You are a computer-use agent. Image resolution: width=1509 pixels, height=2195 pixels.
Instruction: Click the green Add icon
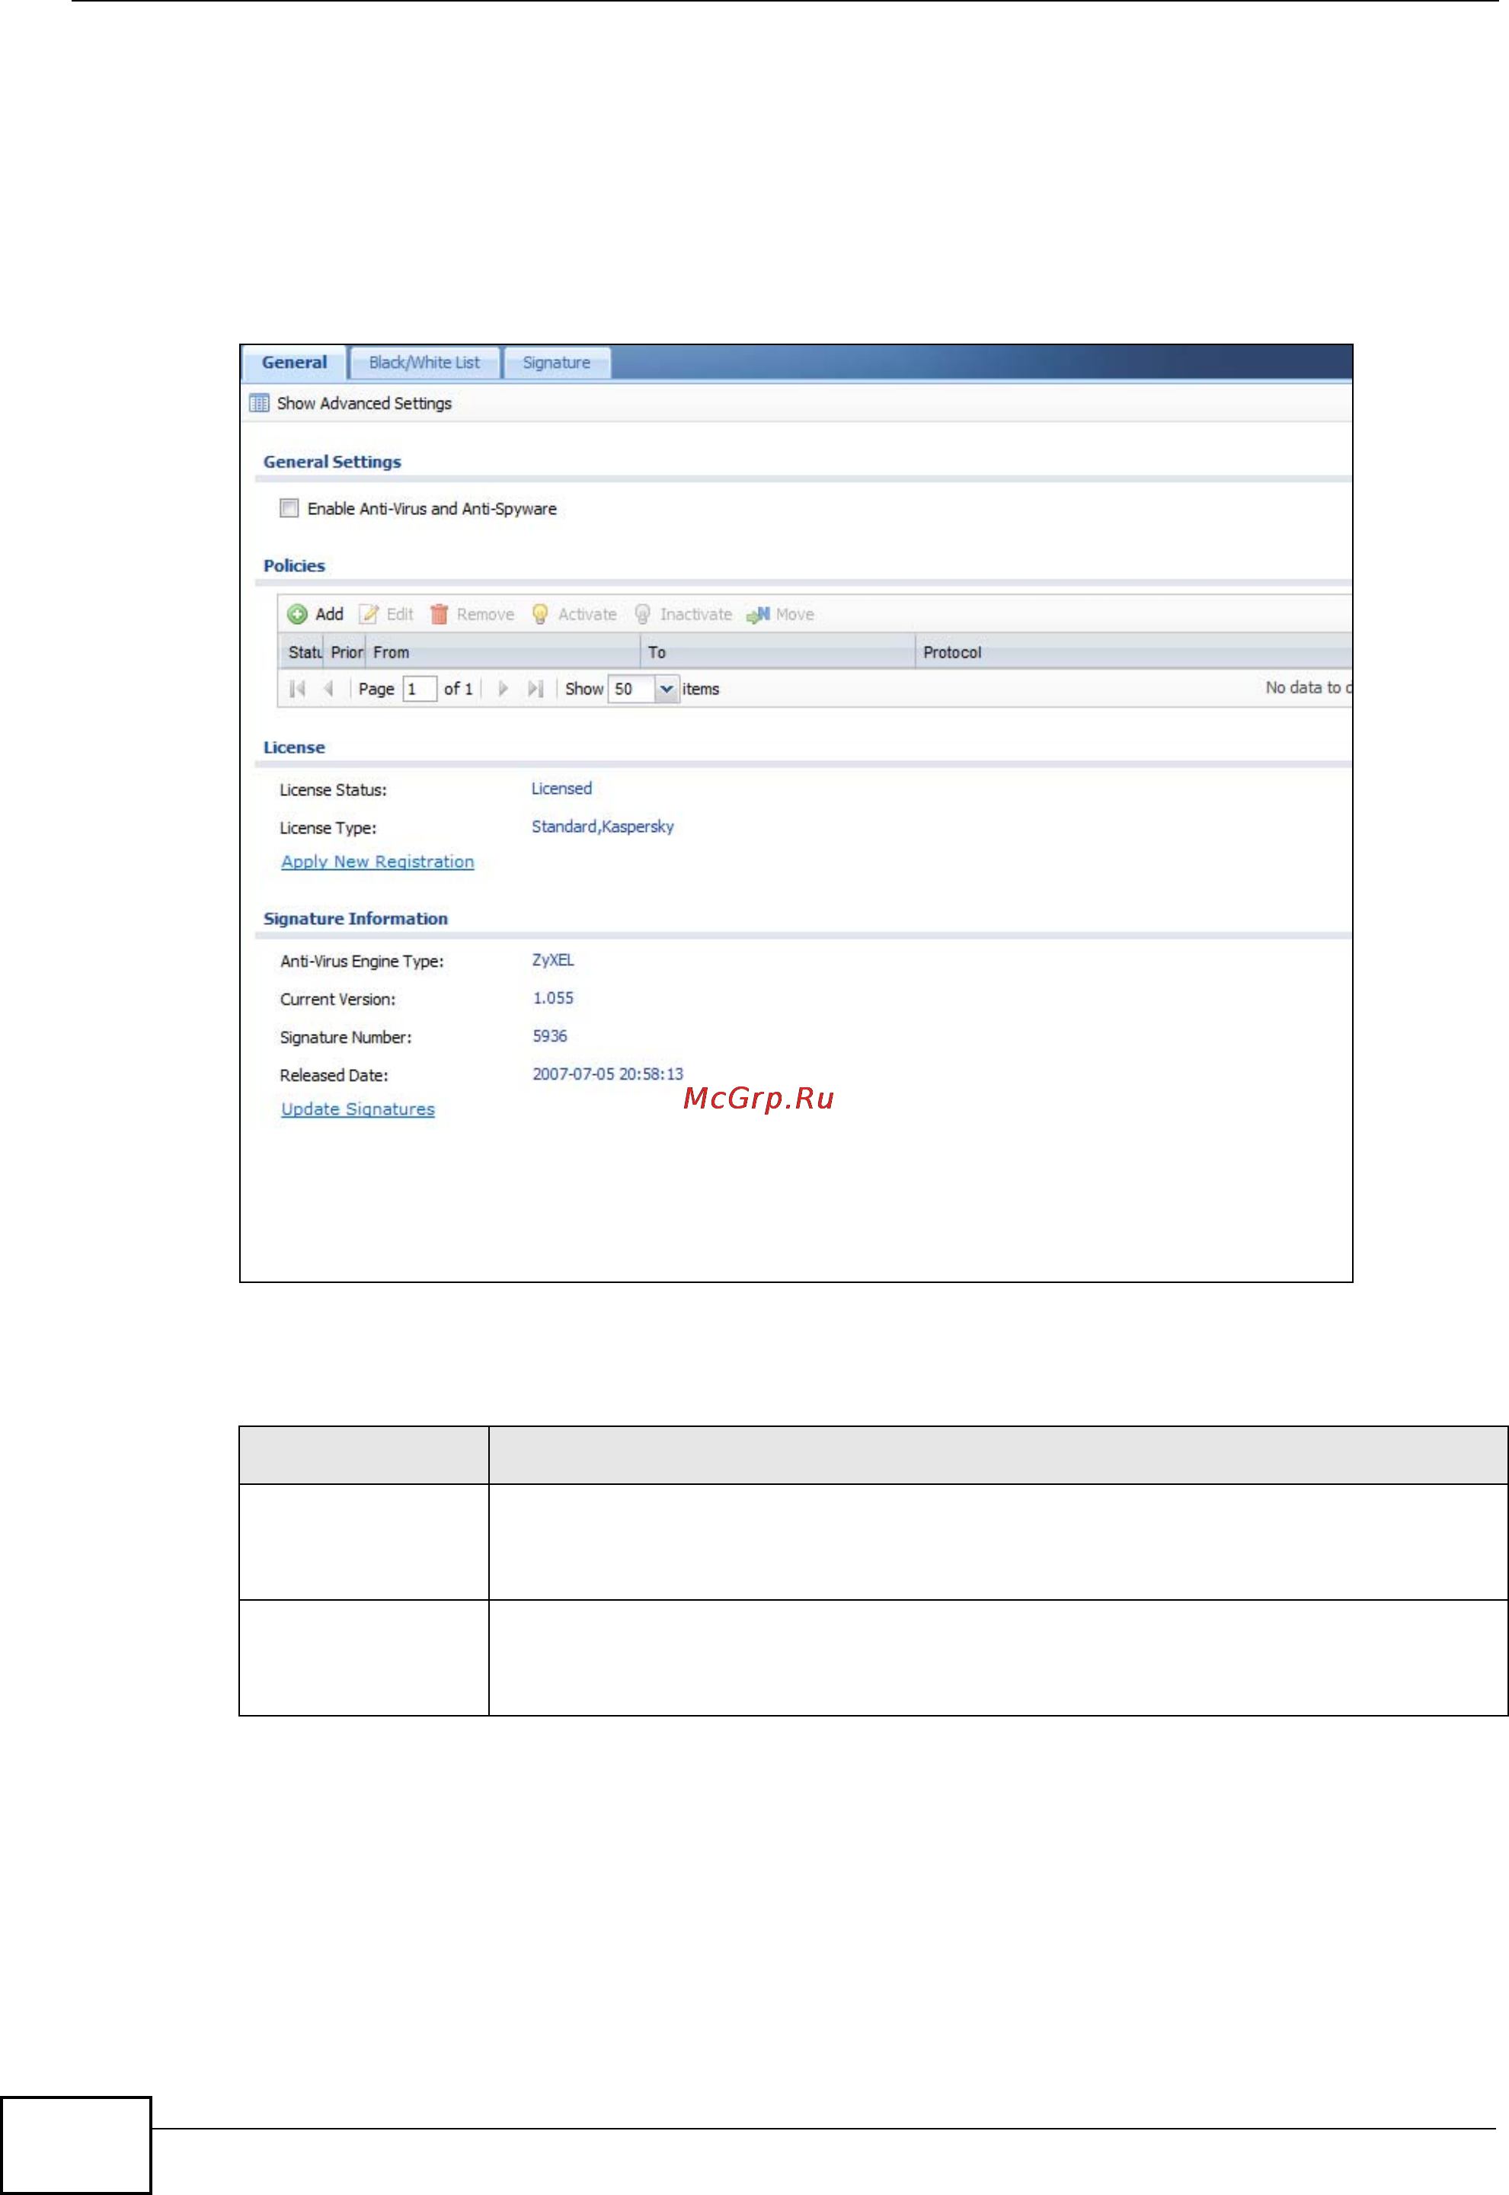tap(297, 615)
